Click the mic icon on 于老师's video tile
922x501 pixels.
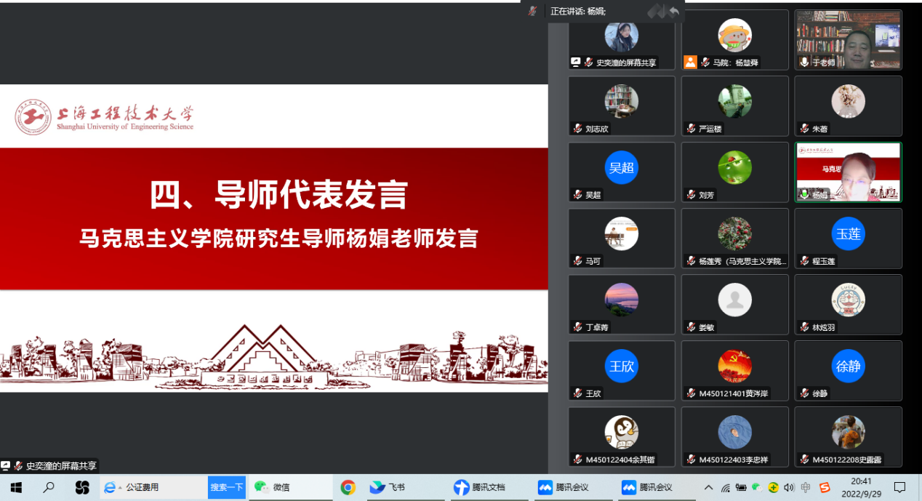pyautogui.click(x=804, y=63)
